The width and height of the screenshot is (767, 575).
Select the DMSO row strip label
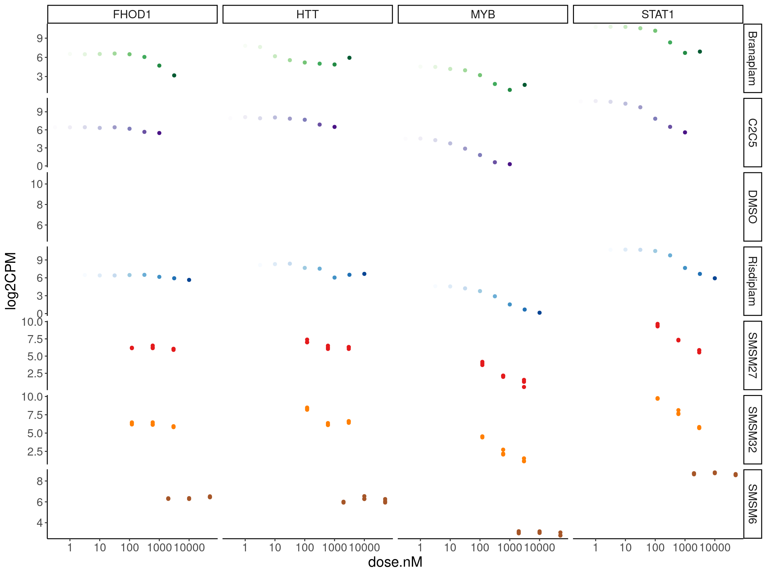click(x=752, y=207)
